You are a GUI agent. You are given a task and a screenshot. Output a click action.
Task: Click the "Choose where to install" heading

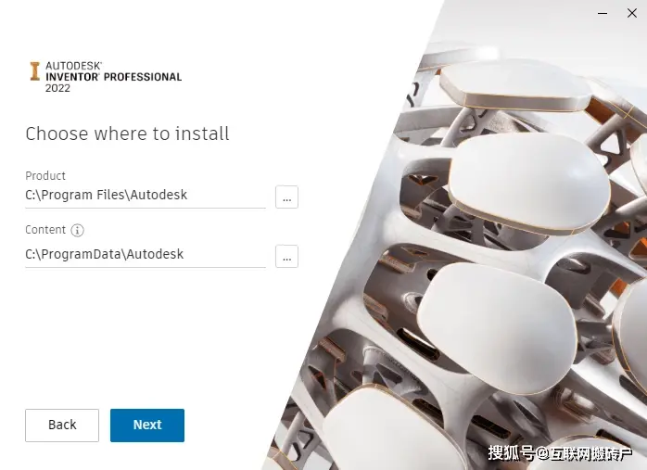coord(127,133)
